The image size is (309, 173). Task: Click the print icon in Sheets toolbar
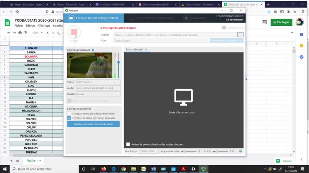(x=20, y=32)
